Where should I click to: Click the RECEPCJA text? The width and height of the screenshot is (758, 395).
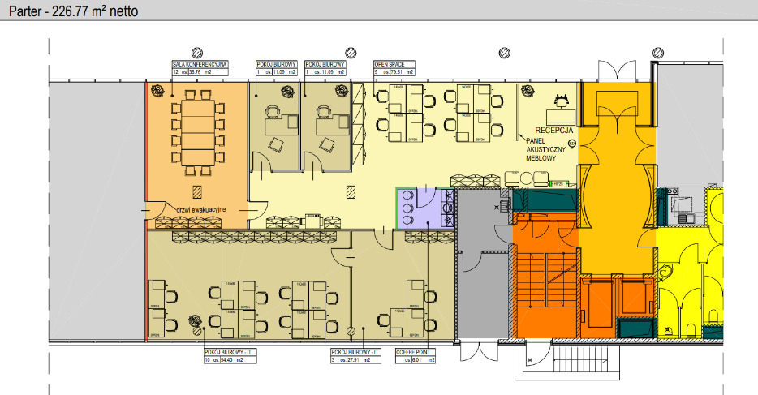click(x=554, y=130)
